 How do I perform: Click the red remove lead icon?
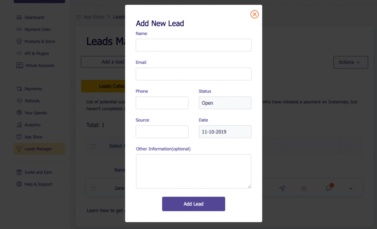pyautogui.click(x=304, y=188)
